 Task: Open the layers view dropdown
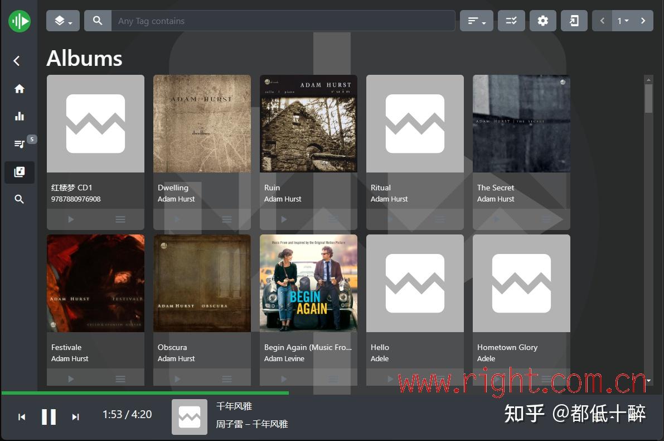[x=62, y=21]
